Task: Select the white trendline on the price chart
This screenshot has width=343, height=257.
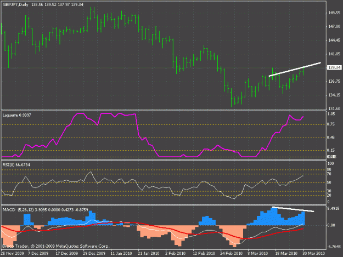Action: 295,70
